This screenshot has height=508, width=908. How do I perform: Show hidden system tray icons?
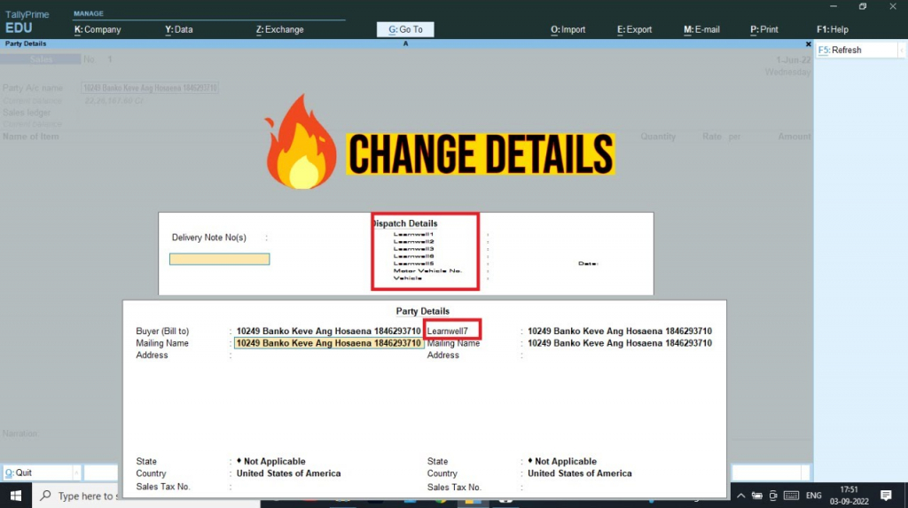pyautogui.click(x=741, y=496)
